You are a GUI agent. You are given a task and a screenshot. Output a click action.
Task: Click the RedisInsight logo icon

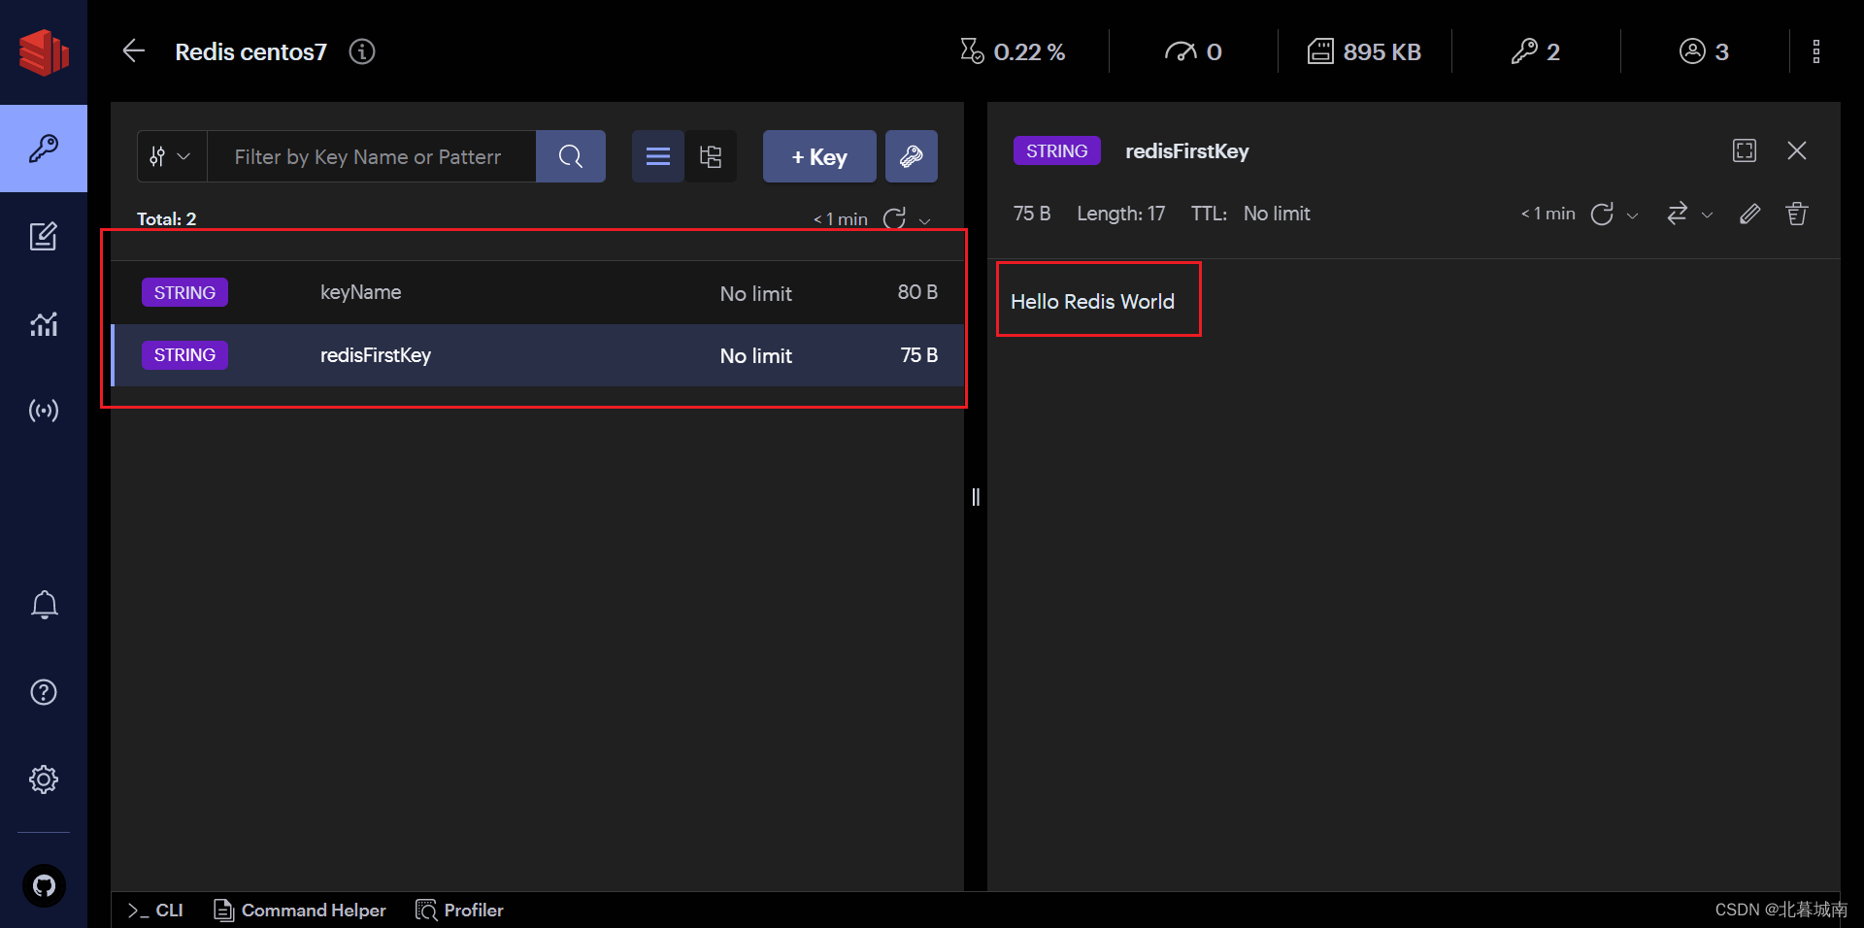[x=44, y=51]
